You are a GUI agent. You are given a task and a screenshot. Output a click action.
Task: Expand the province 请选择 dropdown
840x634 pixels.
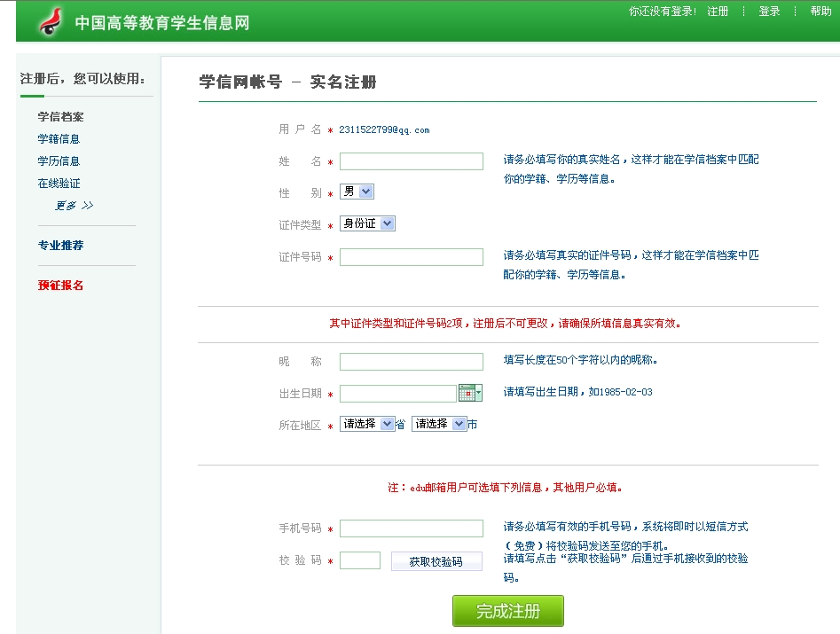367,424
